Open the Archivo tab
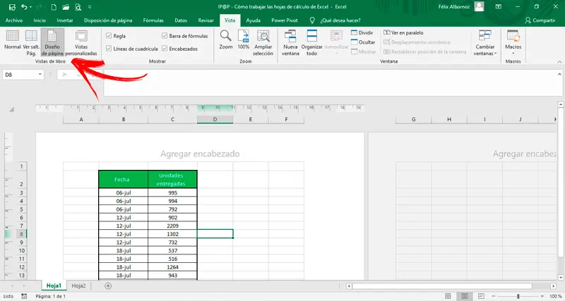The image size is (565, 301). tap(14, 20)
